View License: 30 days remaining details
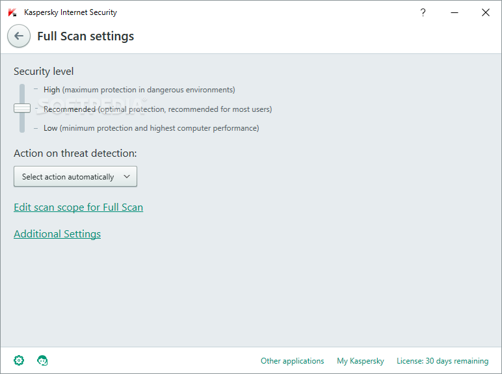This screenshot has width=502, height=374. pyautogui.click(x=443, y=361)
